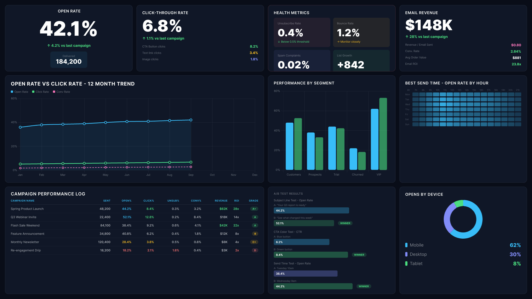Select the Monthly Newsletter campaign row
This screenshot has height=299, width=532.
coord(134,242)
